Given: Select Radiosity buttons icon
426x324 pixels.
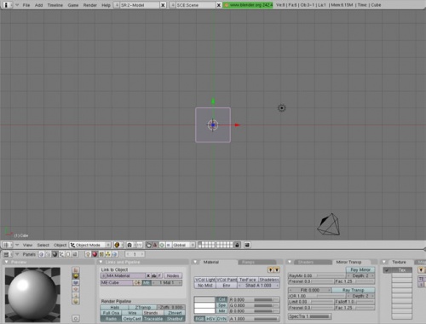Looking at the screenshot, I should tap(108, 254).
